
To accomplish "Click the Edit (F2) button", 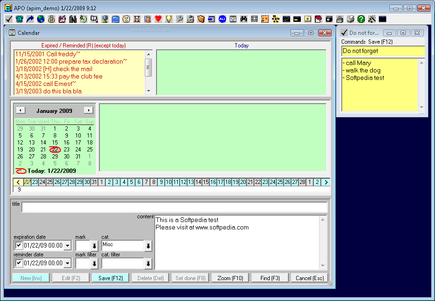I will coord(71,278).
